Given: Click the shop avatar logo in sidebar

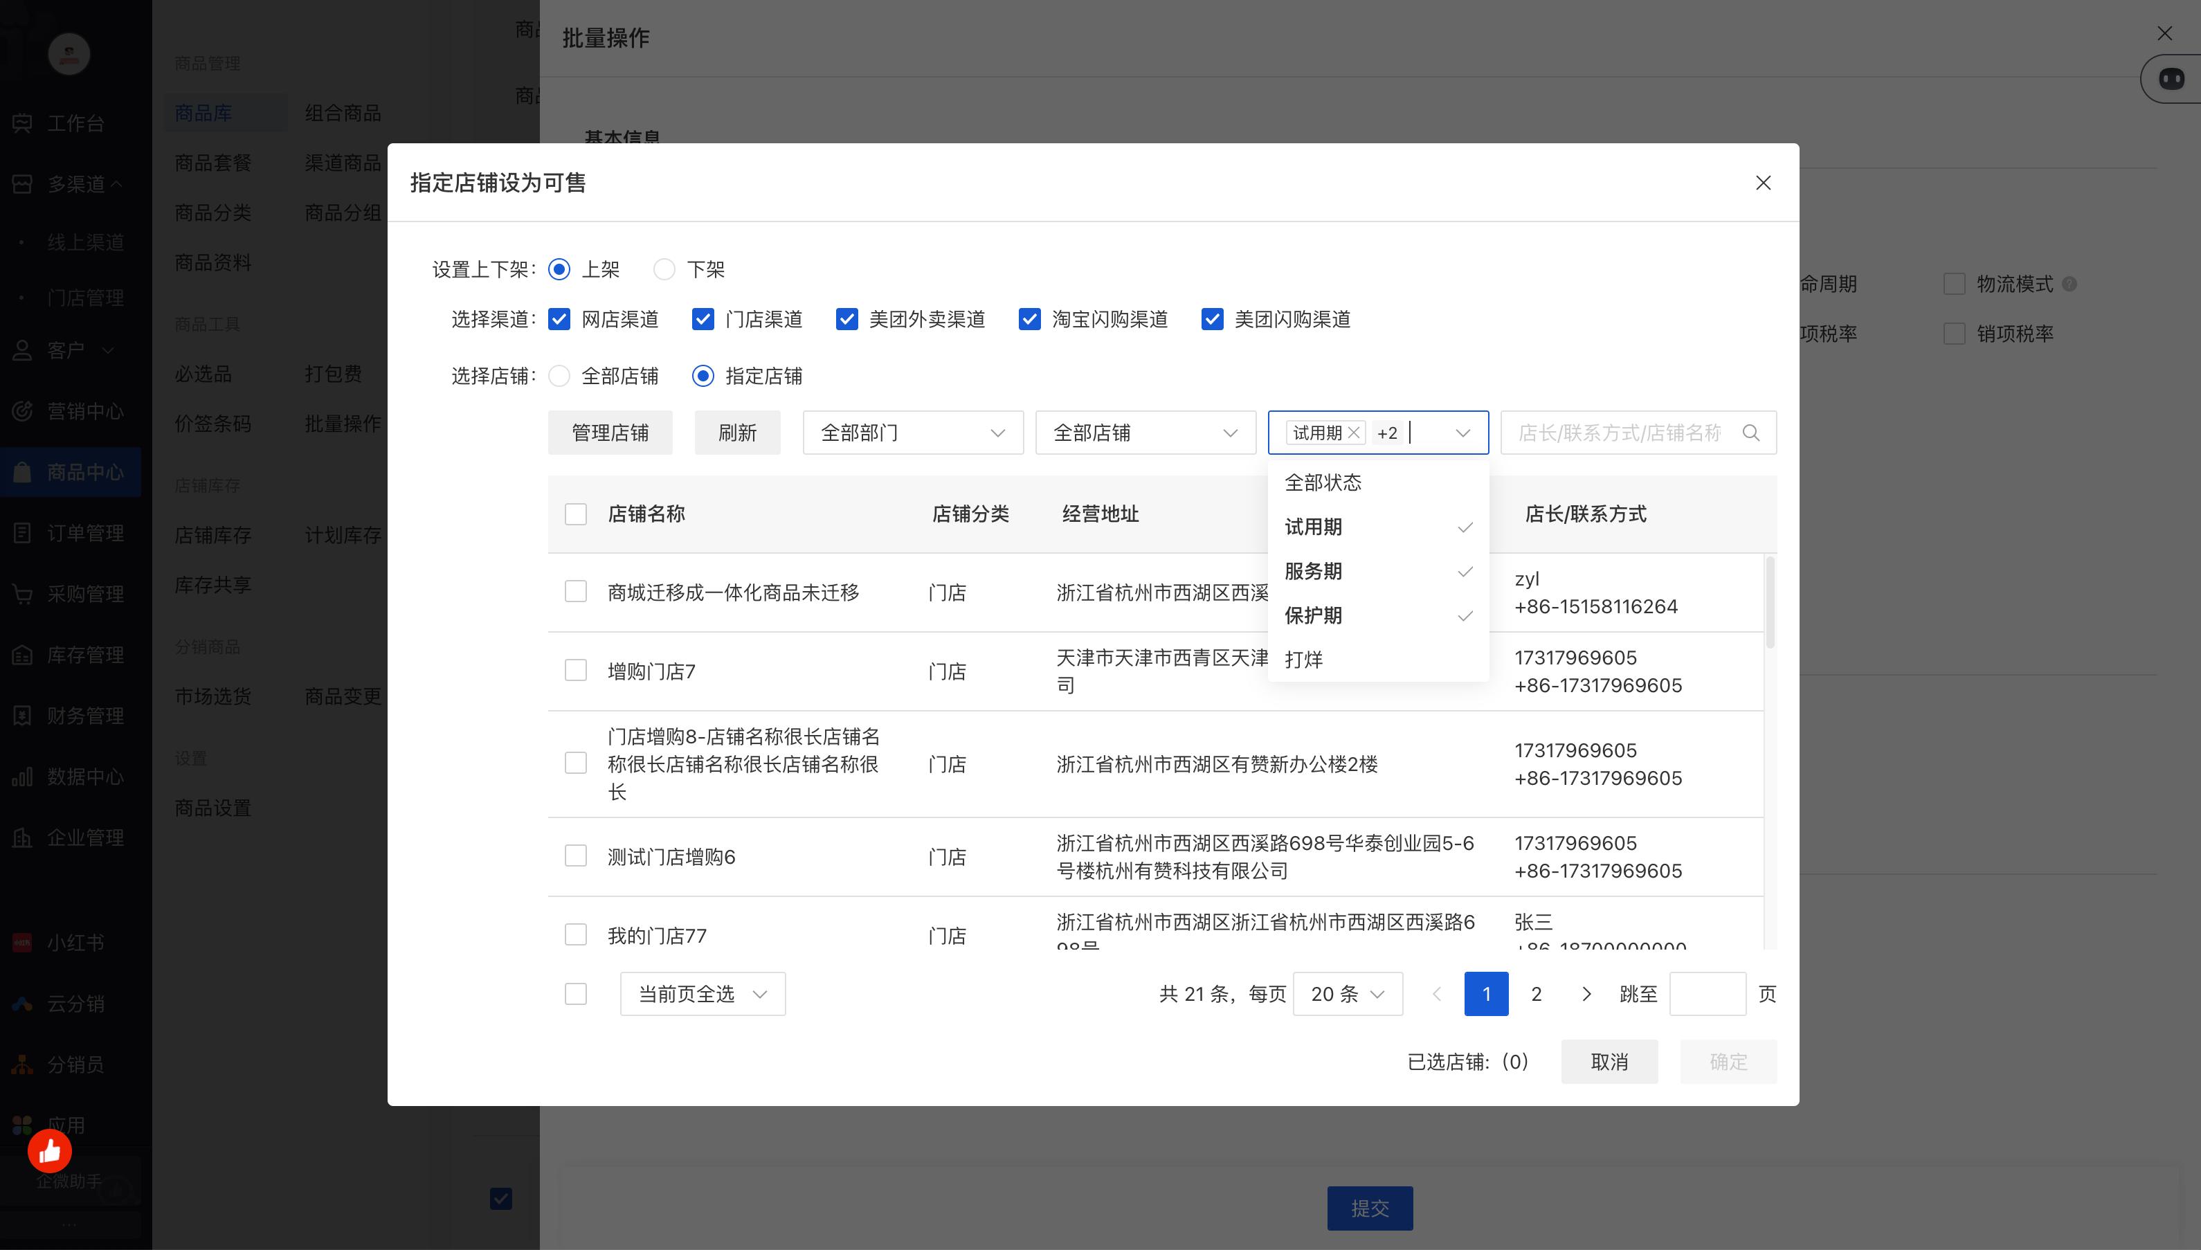Looking at the screenshot, I should [69, 54].
